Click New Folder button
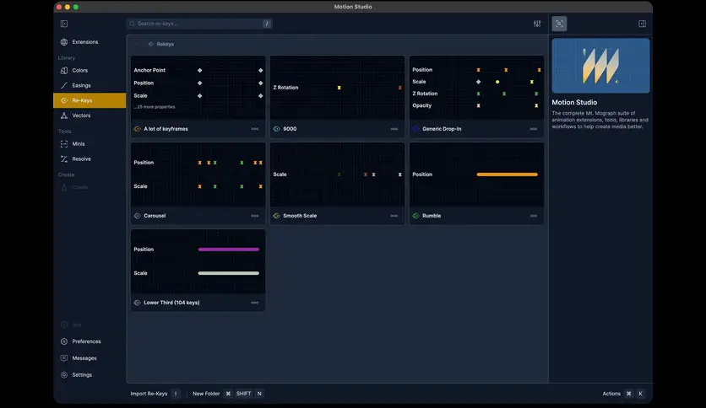Viewport: 706px width, 408px height. [228, 394]
